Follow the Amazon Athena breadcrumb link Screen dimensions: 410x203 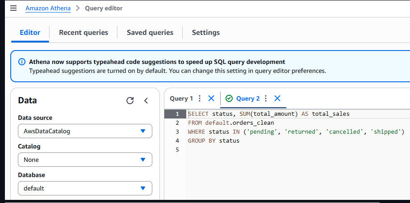[48, 8]
